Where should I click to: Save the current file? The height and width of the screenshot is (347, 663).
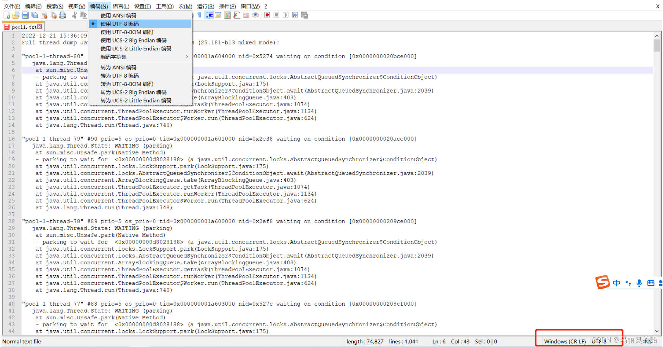click(25, 15)
